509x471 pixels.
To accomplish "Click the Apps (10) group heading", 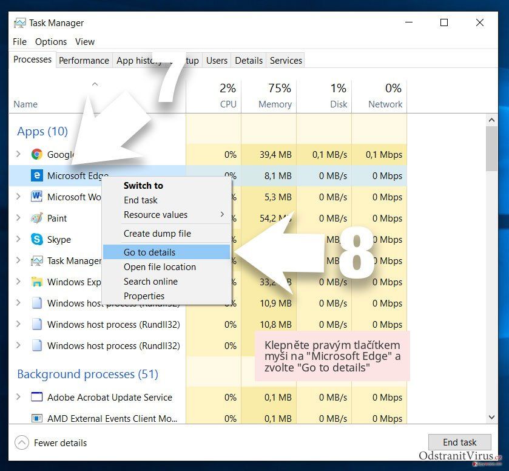I will pyautogui.click(x=42, y=131).
